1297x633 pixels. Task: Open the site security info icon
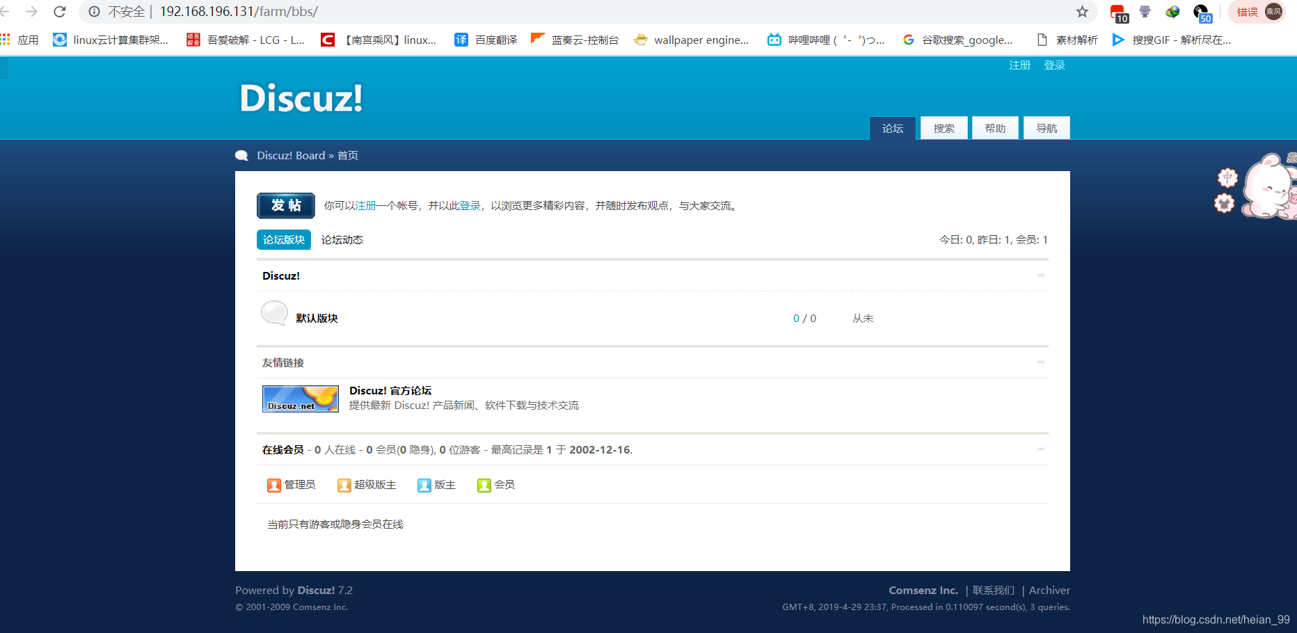[x=95, y=12]
